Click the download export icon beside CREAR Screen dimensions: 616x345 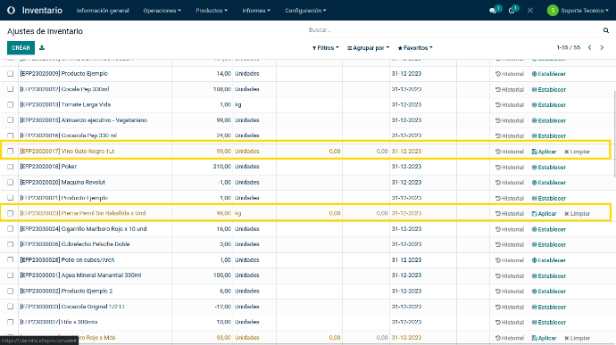(42, 47)
